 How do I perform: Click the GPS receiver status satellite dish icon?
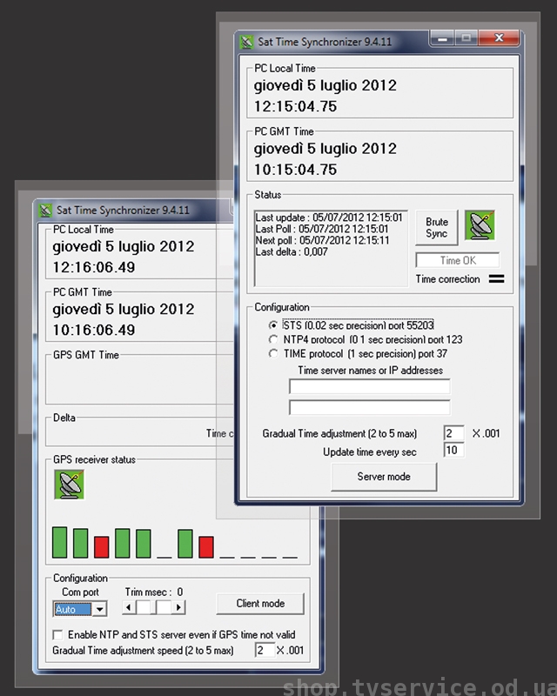tap(68, 484)
